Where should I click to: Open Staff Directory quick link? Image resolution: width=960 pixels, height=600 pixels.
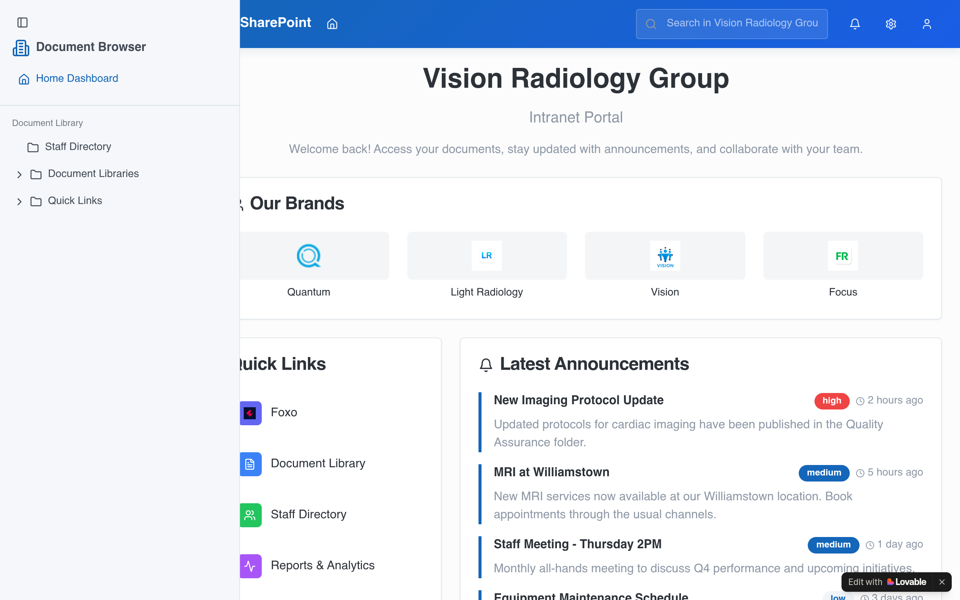tap(308, 514)
